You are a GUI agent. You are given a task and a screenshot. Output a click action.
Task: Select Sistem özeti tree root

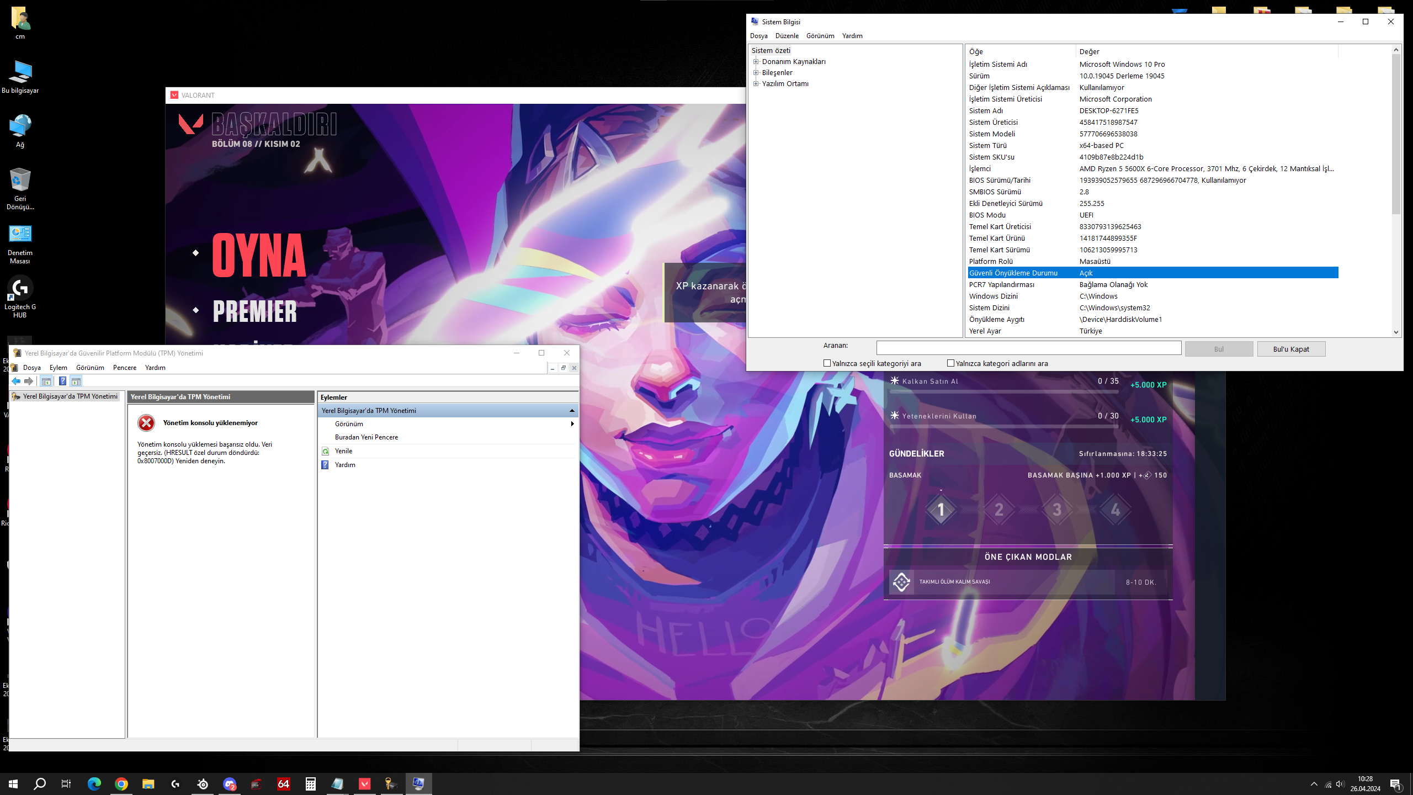771,50
